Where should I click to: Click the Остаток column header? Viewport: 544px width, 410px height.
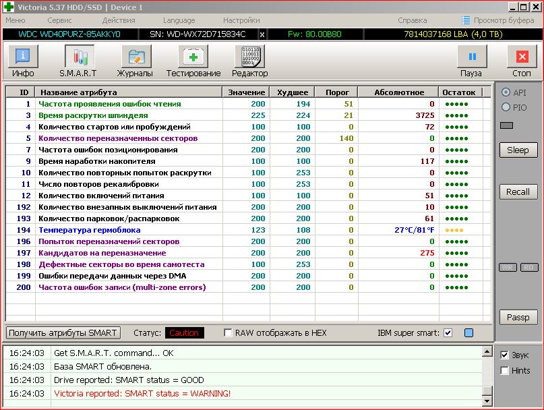[460, 92]
